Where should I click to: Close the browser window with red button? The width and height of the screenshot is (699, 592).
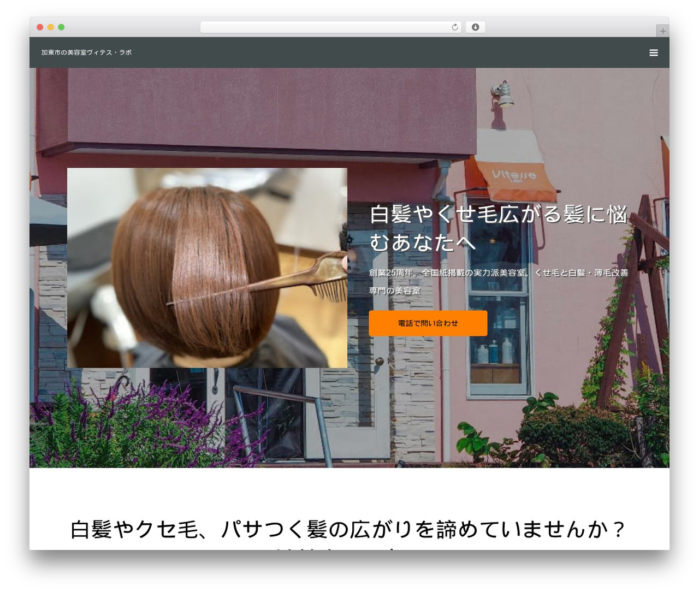coord(40,27)
